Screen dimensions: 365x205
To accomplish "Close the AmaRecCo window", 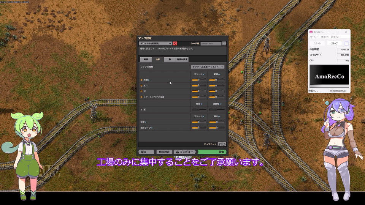I will (x=346, y=32).
